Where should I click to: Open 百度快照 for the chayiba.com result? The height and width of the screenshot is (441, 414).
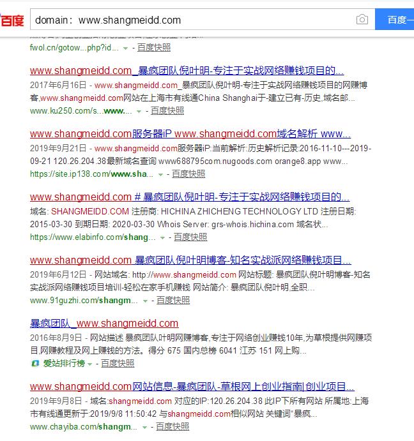pos(172,427)
